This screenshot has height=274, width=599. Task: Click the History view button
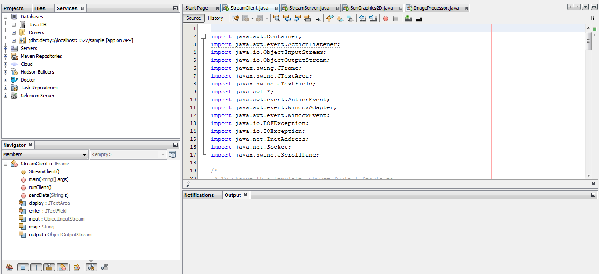pos(215,18)
